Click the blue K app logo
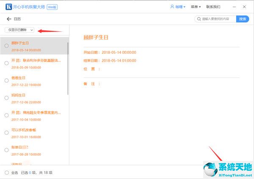This screenshot has height=179, width=254. (8, 7)
